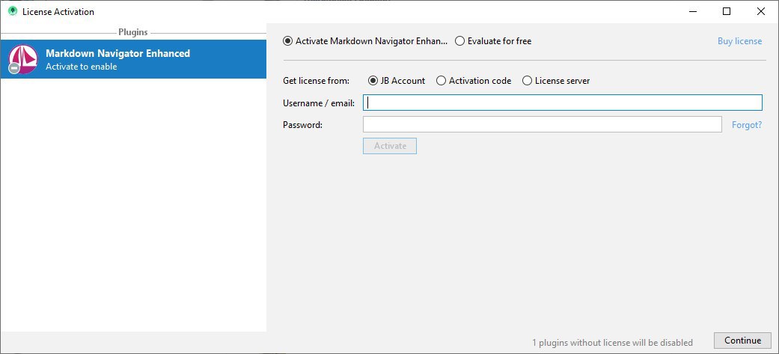Maximize the License Activation window

pyautogui.click(x=727, y=11)
